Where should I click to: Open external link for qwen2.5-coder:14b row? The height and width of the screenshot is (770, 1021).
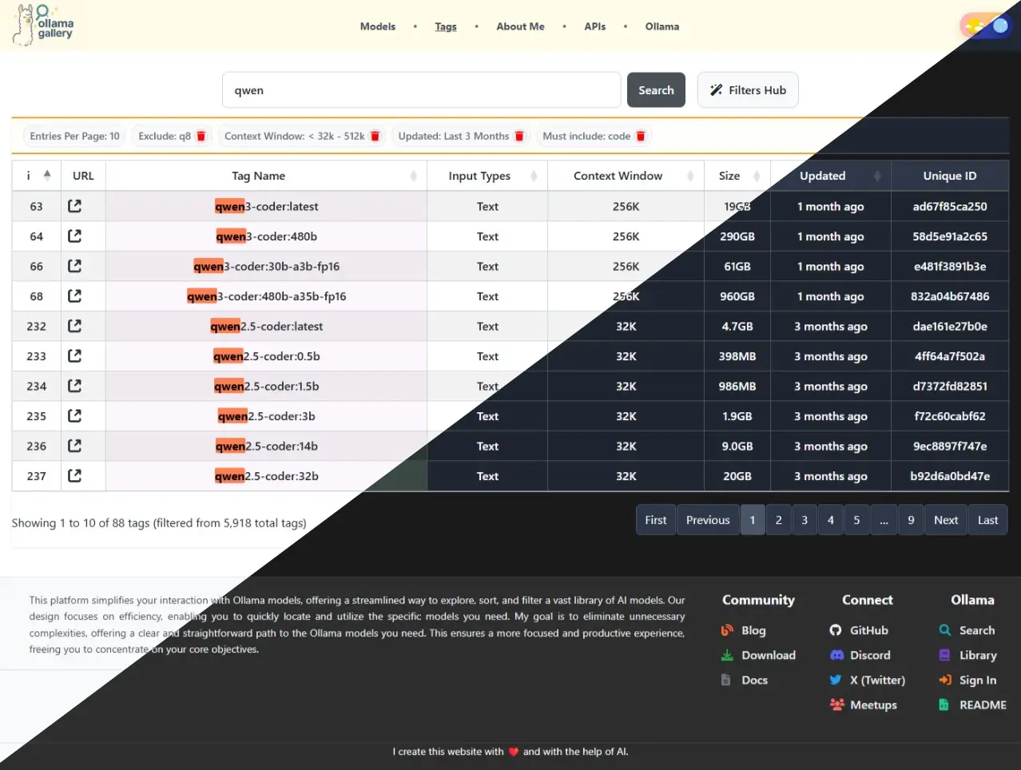pos(74,446)
